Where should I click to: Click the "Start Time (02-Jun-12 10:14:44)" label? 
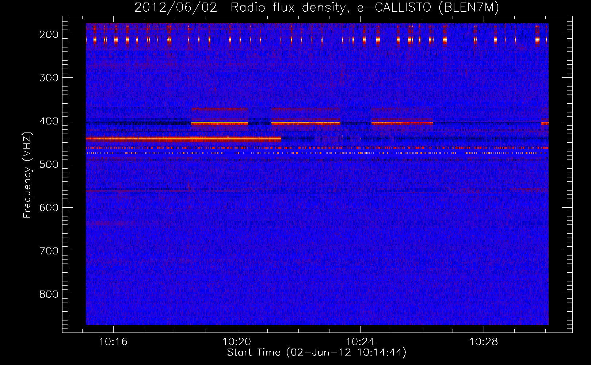(x=317, y=353)
